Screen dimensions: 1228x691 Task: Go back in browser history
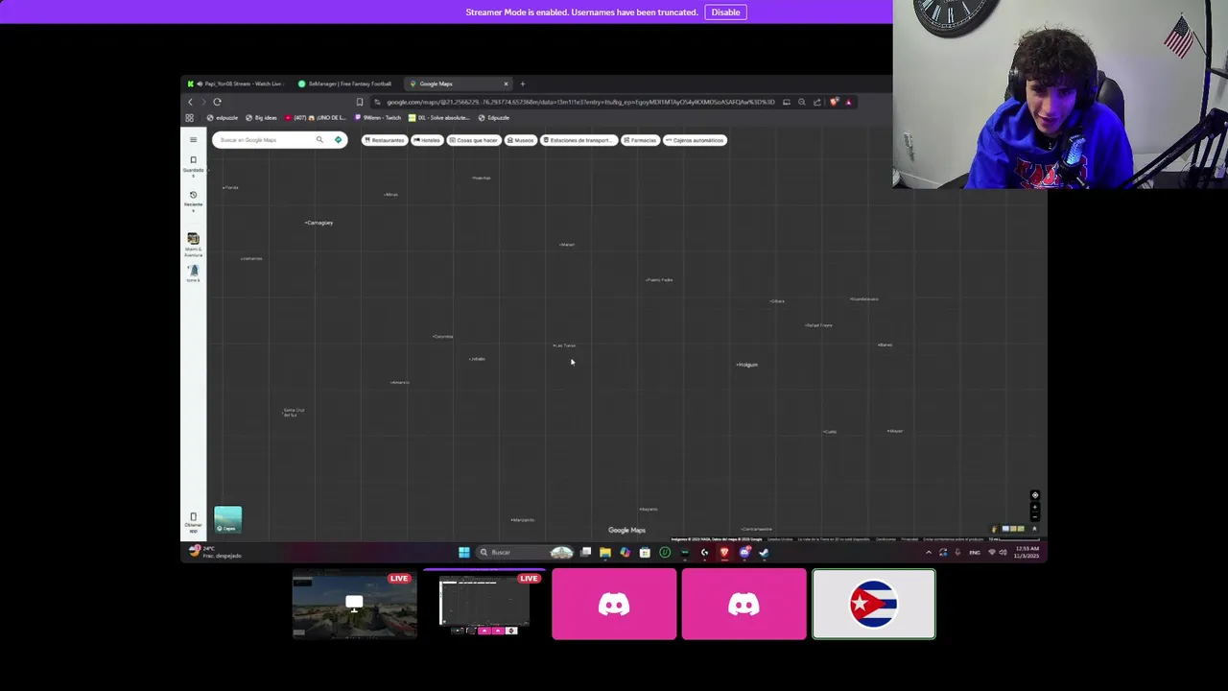(x=190, y=102)
